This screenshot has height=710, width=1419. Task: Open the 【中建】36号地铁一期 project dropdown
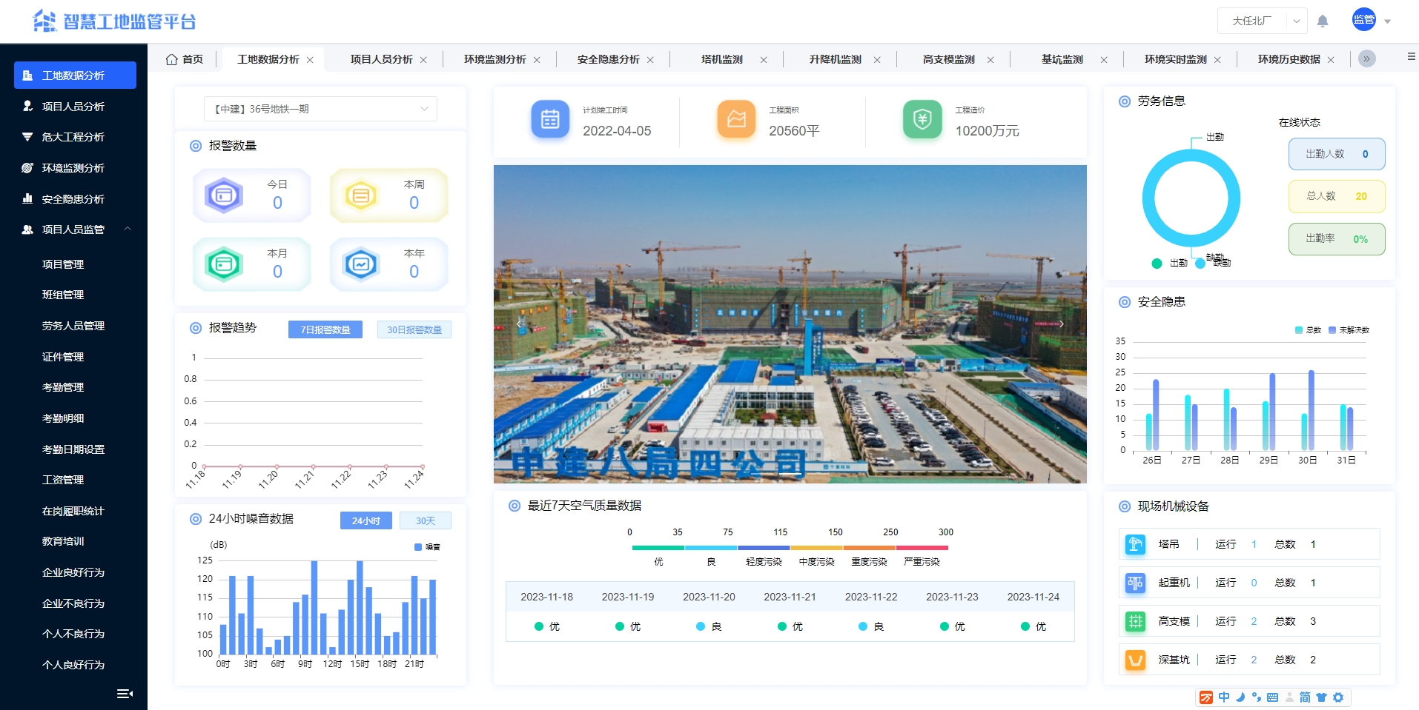pos(320,109)
